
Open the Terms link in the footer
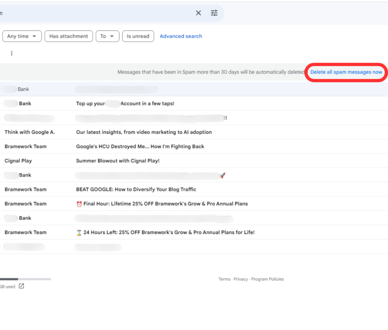pyautogui.click(x=225, y=279)
